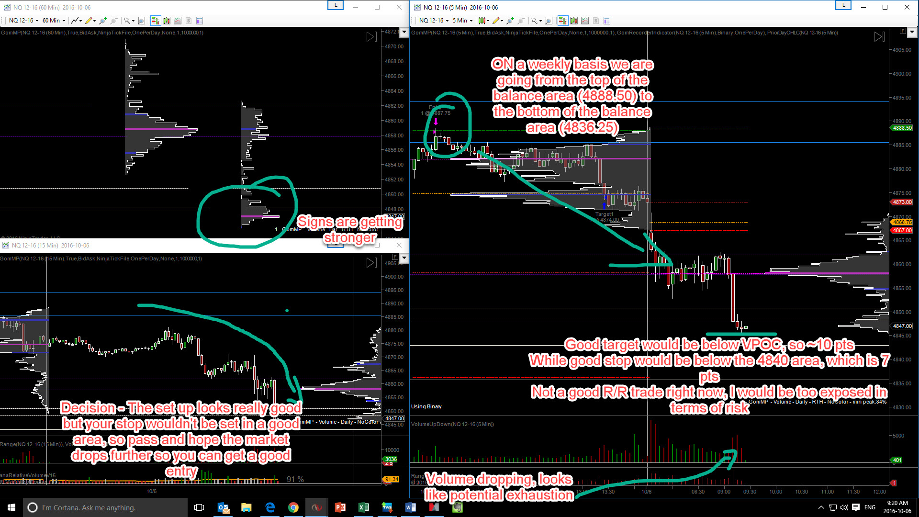Open Excel from taskbar
Screen dimensions: 919x517
click(x=364, y=507)
